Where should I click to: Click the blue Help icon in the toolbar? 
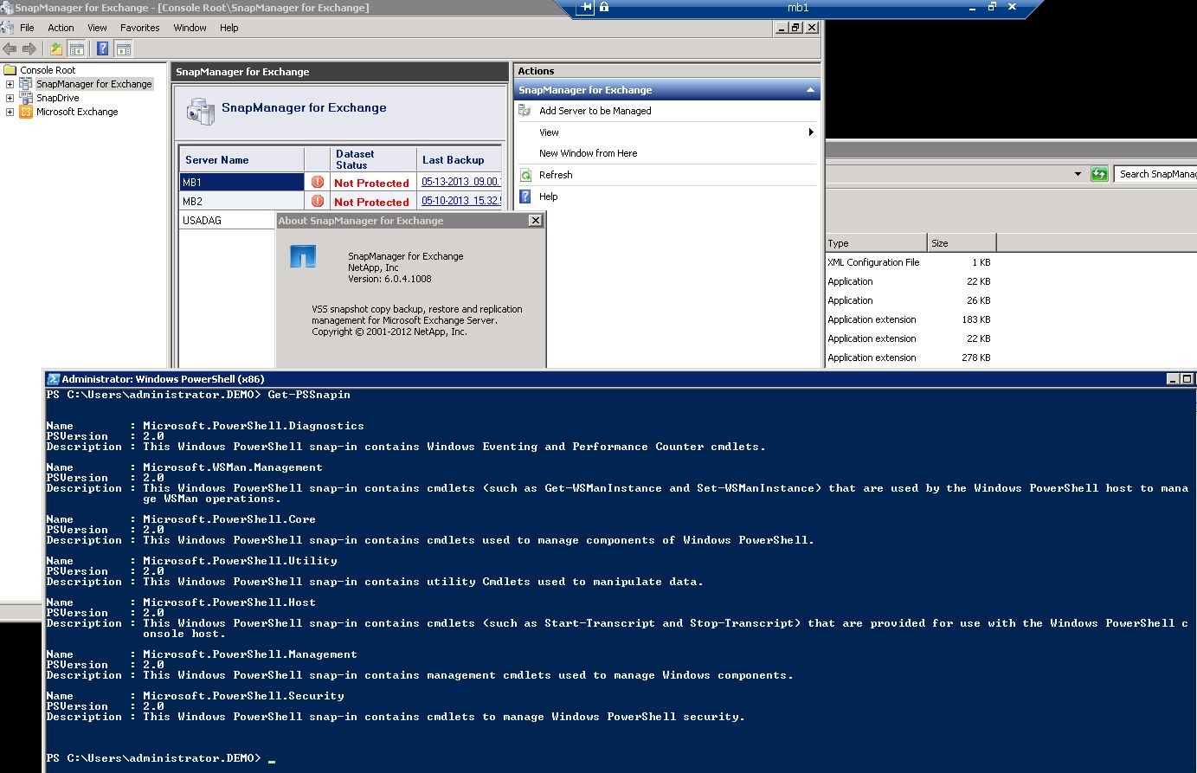(102, 49)
